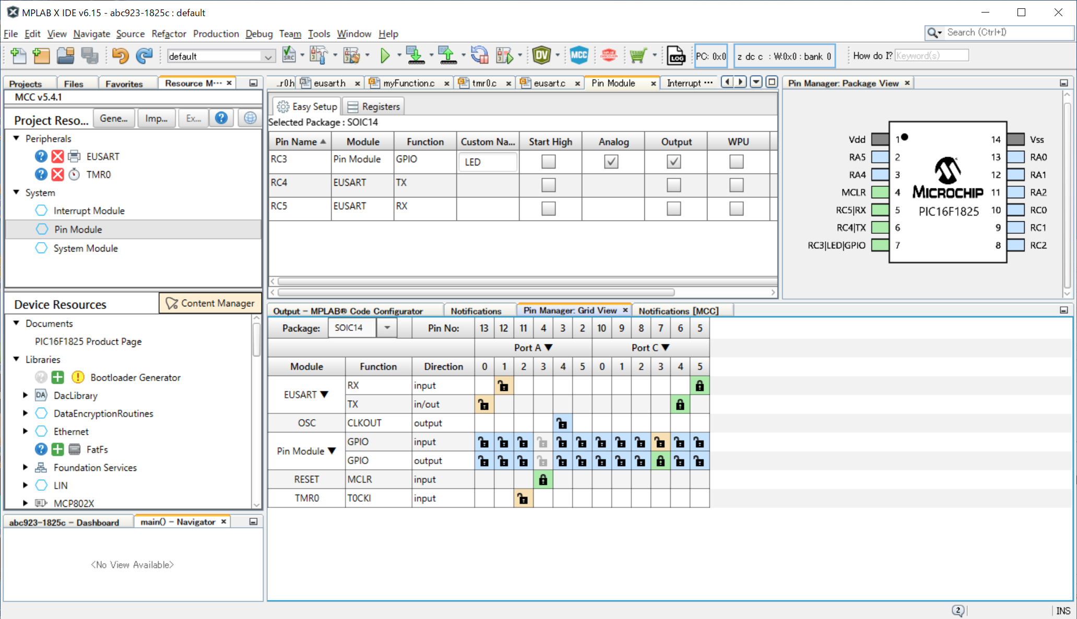Click the globe icon in Project Resources
Image resolution: width=1077 pixels, height=619 pixels.
pyautogui.click(x=250, y=118)
